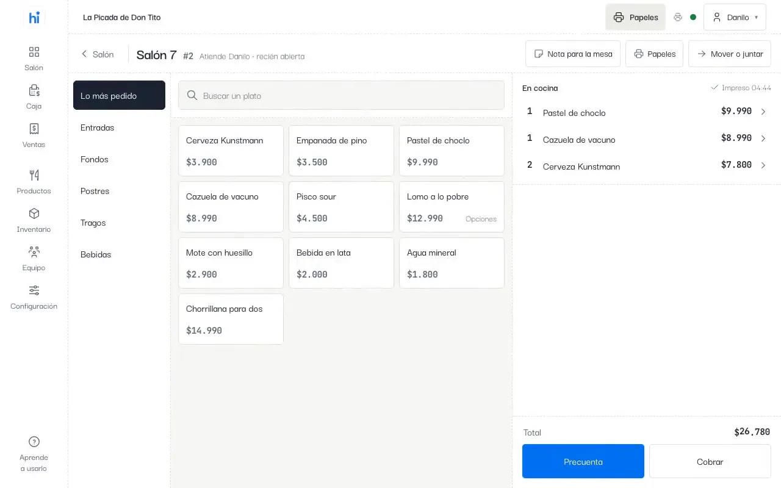
Task: Click the Cobrar button
Action: point(710,461)
